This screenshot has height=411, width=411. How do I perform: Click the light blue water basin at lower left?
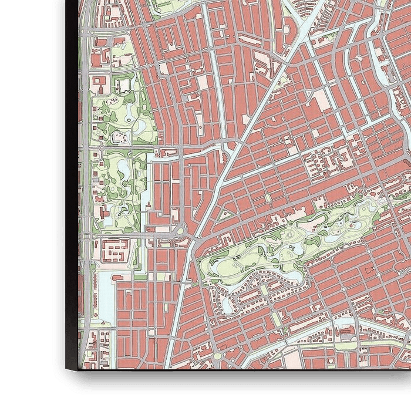coord(104,294)
